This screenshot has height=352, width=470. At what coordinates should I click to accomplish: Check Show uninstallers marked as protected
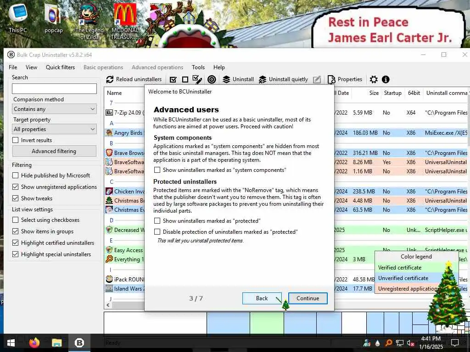tap(157, 221)
